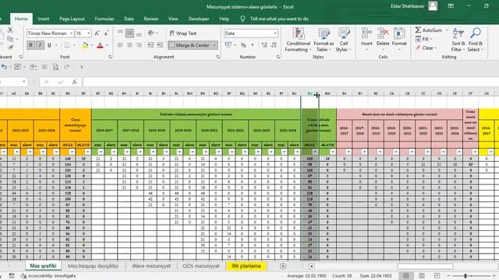
Task: Toggle Wrap Text
Action: click(182, 33)
